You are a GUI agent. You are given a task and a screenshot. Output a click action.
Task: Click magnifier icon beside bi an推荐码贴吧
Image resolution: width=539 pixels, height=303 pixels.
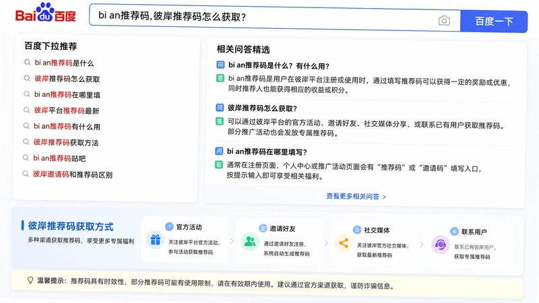click(x=26, y=158)
